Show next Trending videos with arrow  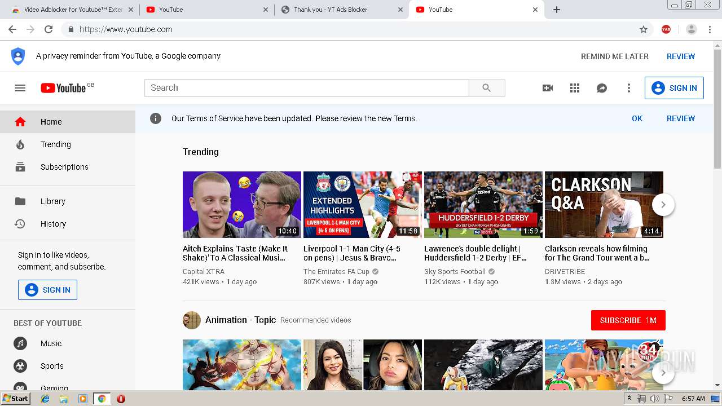pos(663,205)
